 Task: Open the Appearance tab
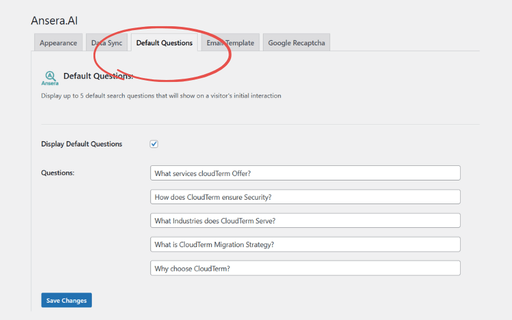tap(58, 43)
